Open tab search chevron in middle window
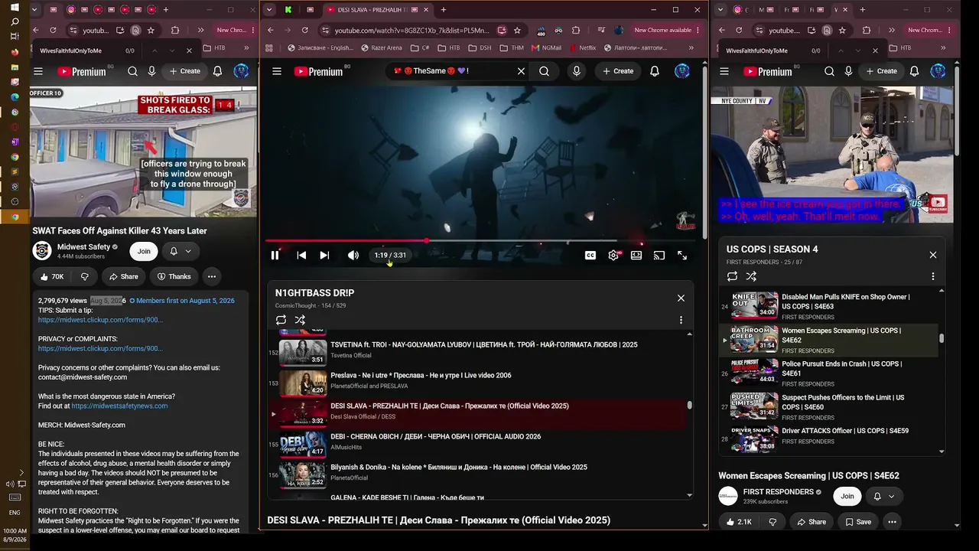Image resolution: width=979 pixels, height=551 pixels. click(269, 10)
